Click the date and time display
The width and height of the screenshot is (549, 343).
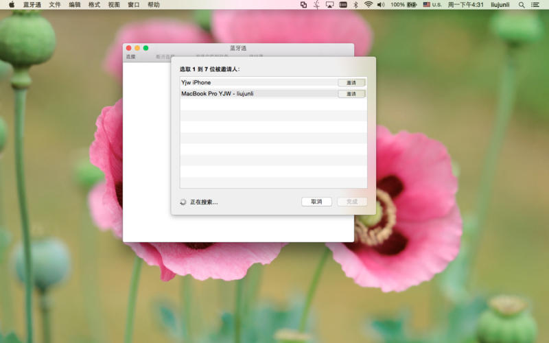click(x=467, y=5)
